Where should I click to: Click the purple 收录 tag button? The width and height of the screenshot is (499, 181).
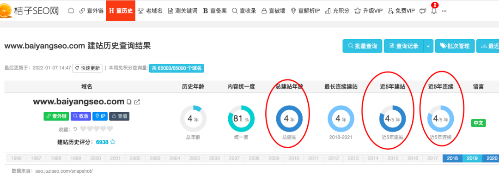tap(81, 116)
